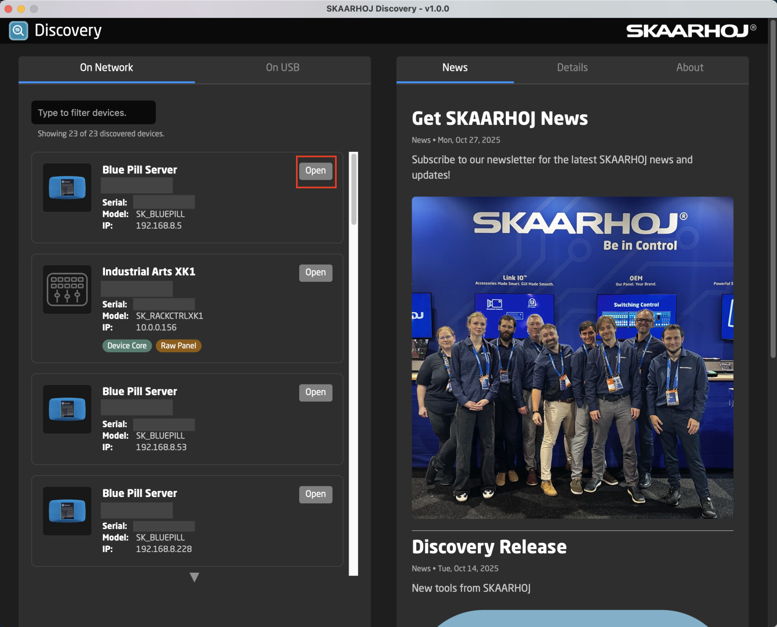Show the News tab
777x627 pixels.
tap(455, 68)
